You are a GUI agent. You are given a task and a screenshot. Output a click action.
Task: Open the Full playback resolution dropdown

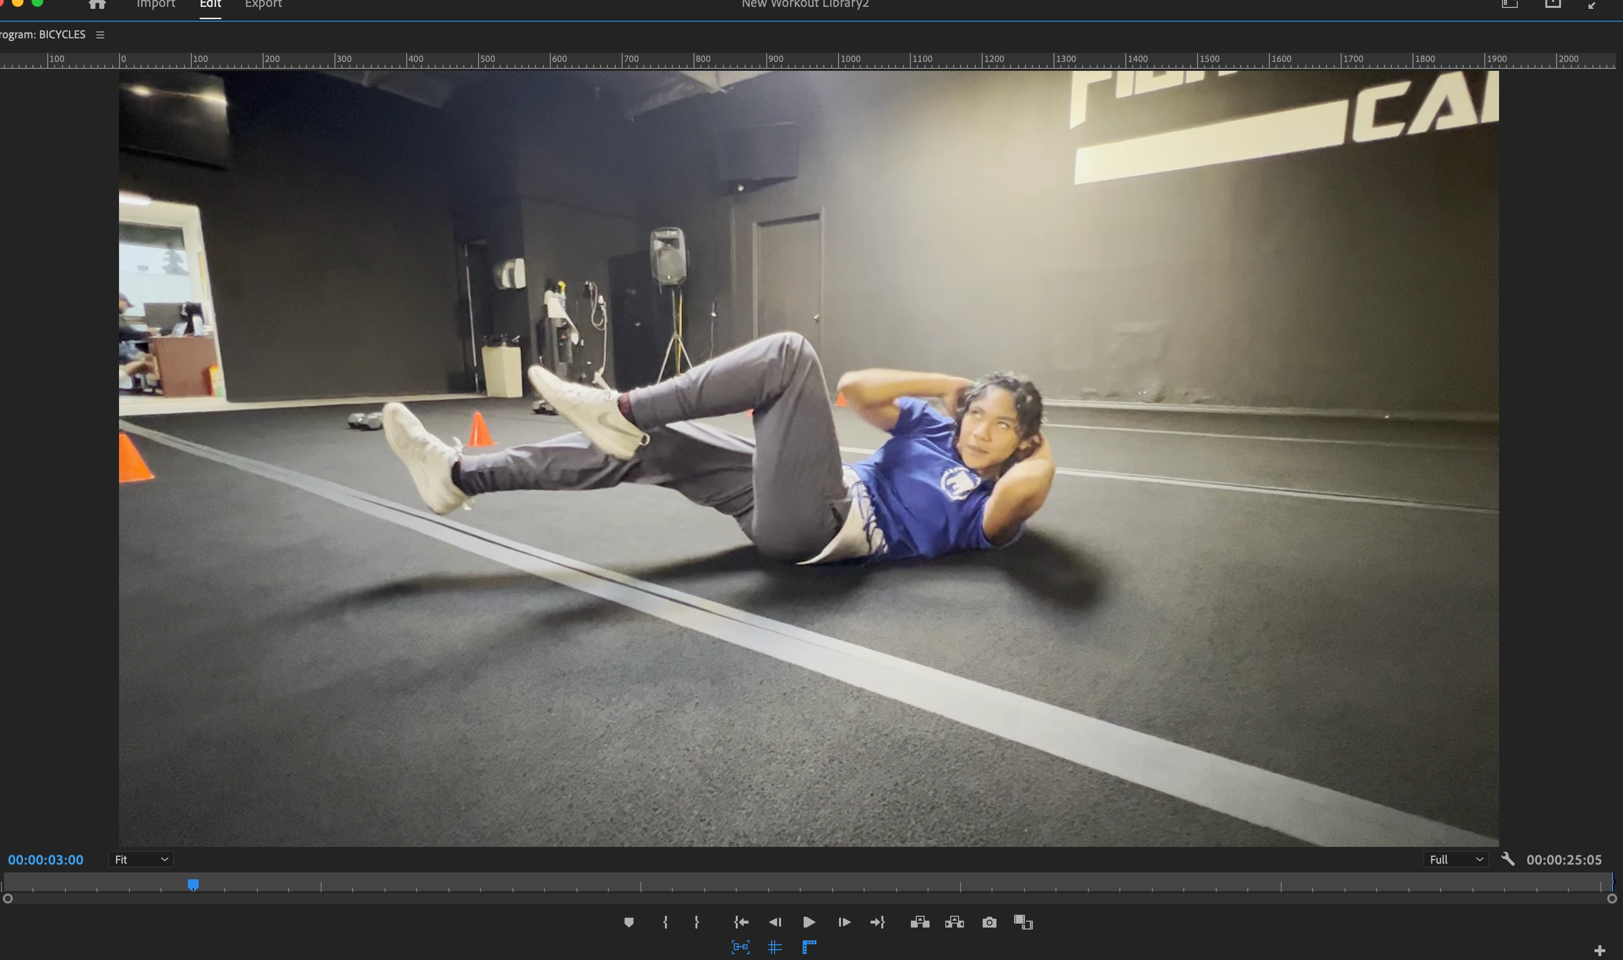1455,859
